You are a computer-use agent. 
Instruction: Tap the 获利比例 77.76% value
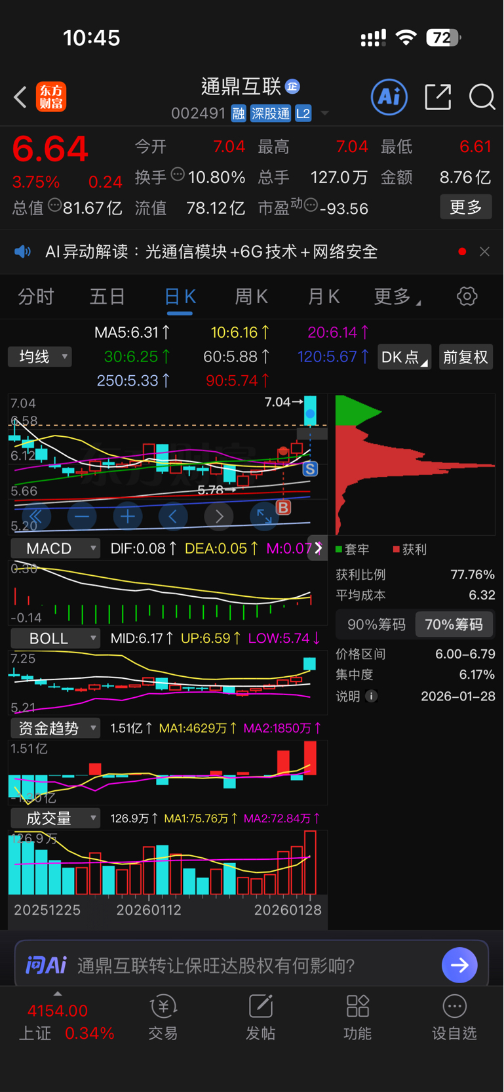tap(473, 575)
